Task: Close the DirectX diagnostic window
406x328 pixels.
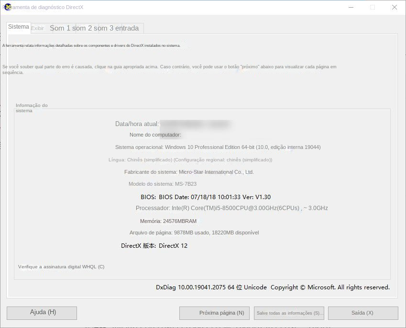Action: [x=395, y=7]
